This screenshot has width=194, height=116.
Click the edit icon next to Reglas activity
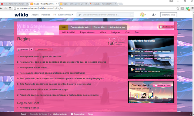coord(132,49)
